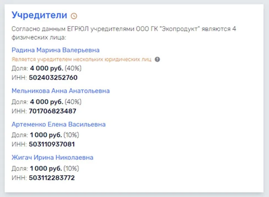Click the (10%) percentage under Жигач

71,168
